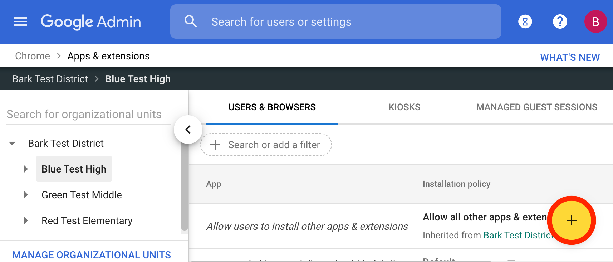613x262 pixels.
Task: Click the plus icon in the filter chip
Action: click(215, 145)
